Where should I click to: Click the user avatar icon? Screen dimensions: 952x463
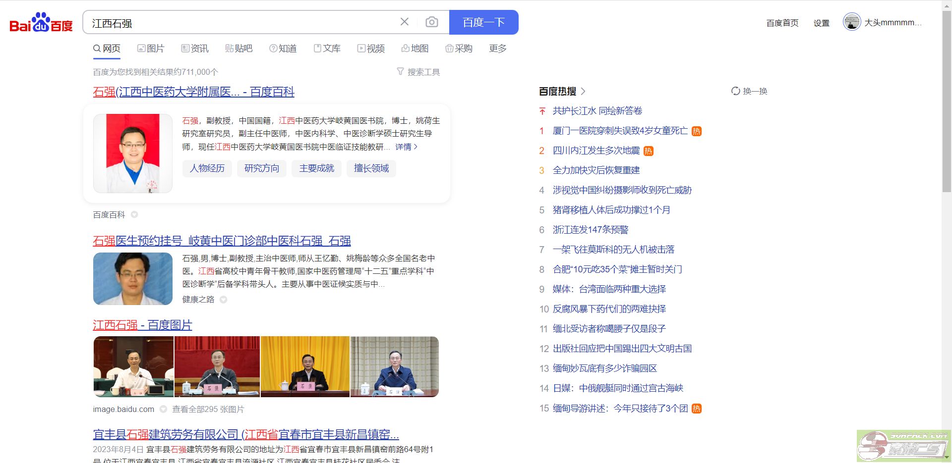[x=852, y=22]
